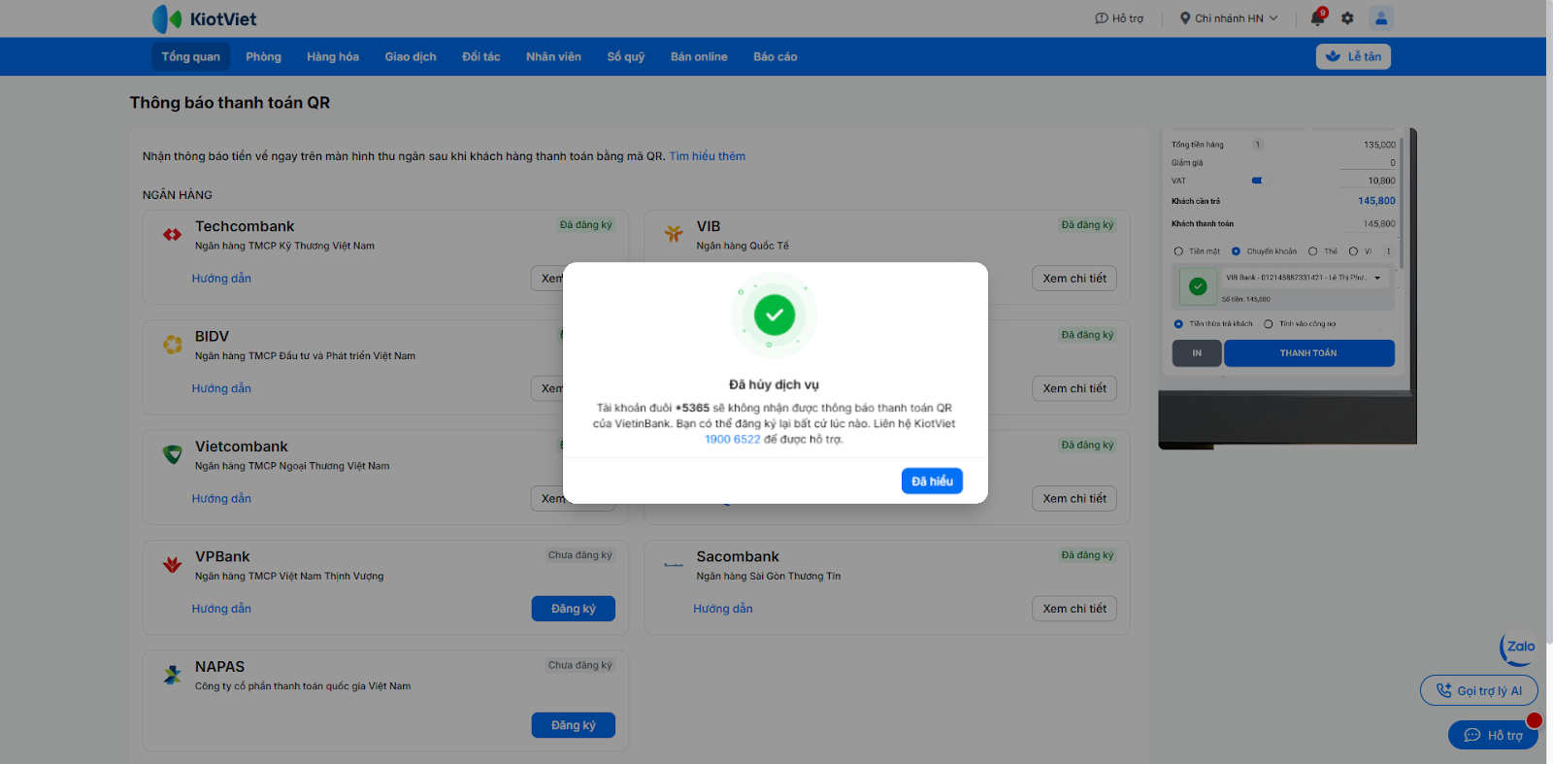
Task: Open Hướng dẫn link for Sacombank
Action: (723, 609)
